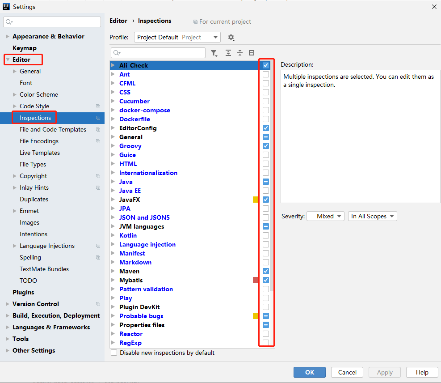Click the copy icon beside Copyright
441x383 pixels.
[98, 176]
